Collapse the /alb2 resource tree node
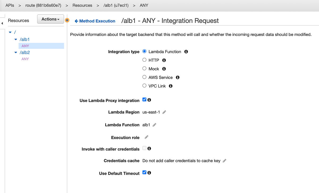Image resolution: width=319 pixels, height=193 pixels. 15,52
